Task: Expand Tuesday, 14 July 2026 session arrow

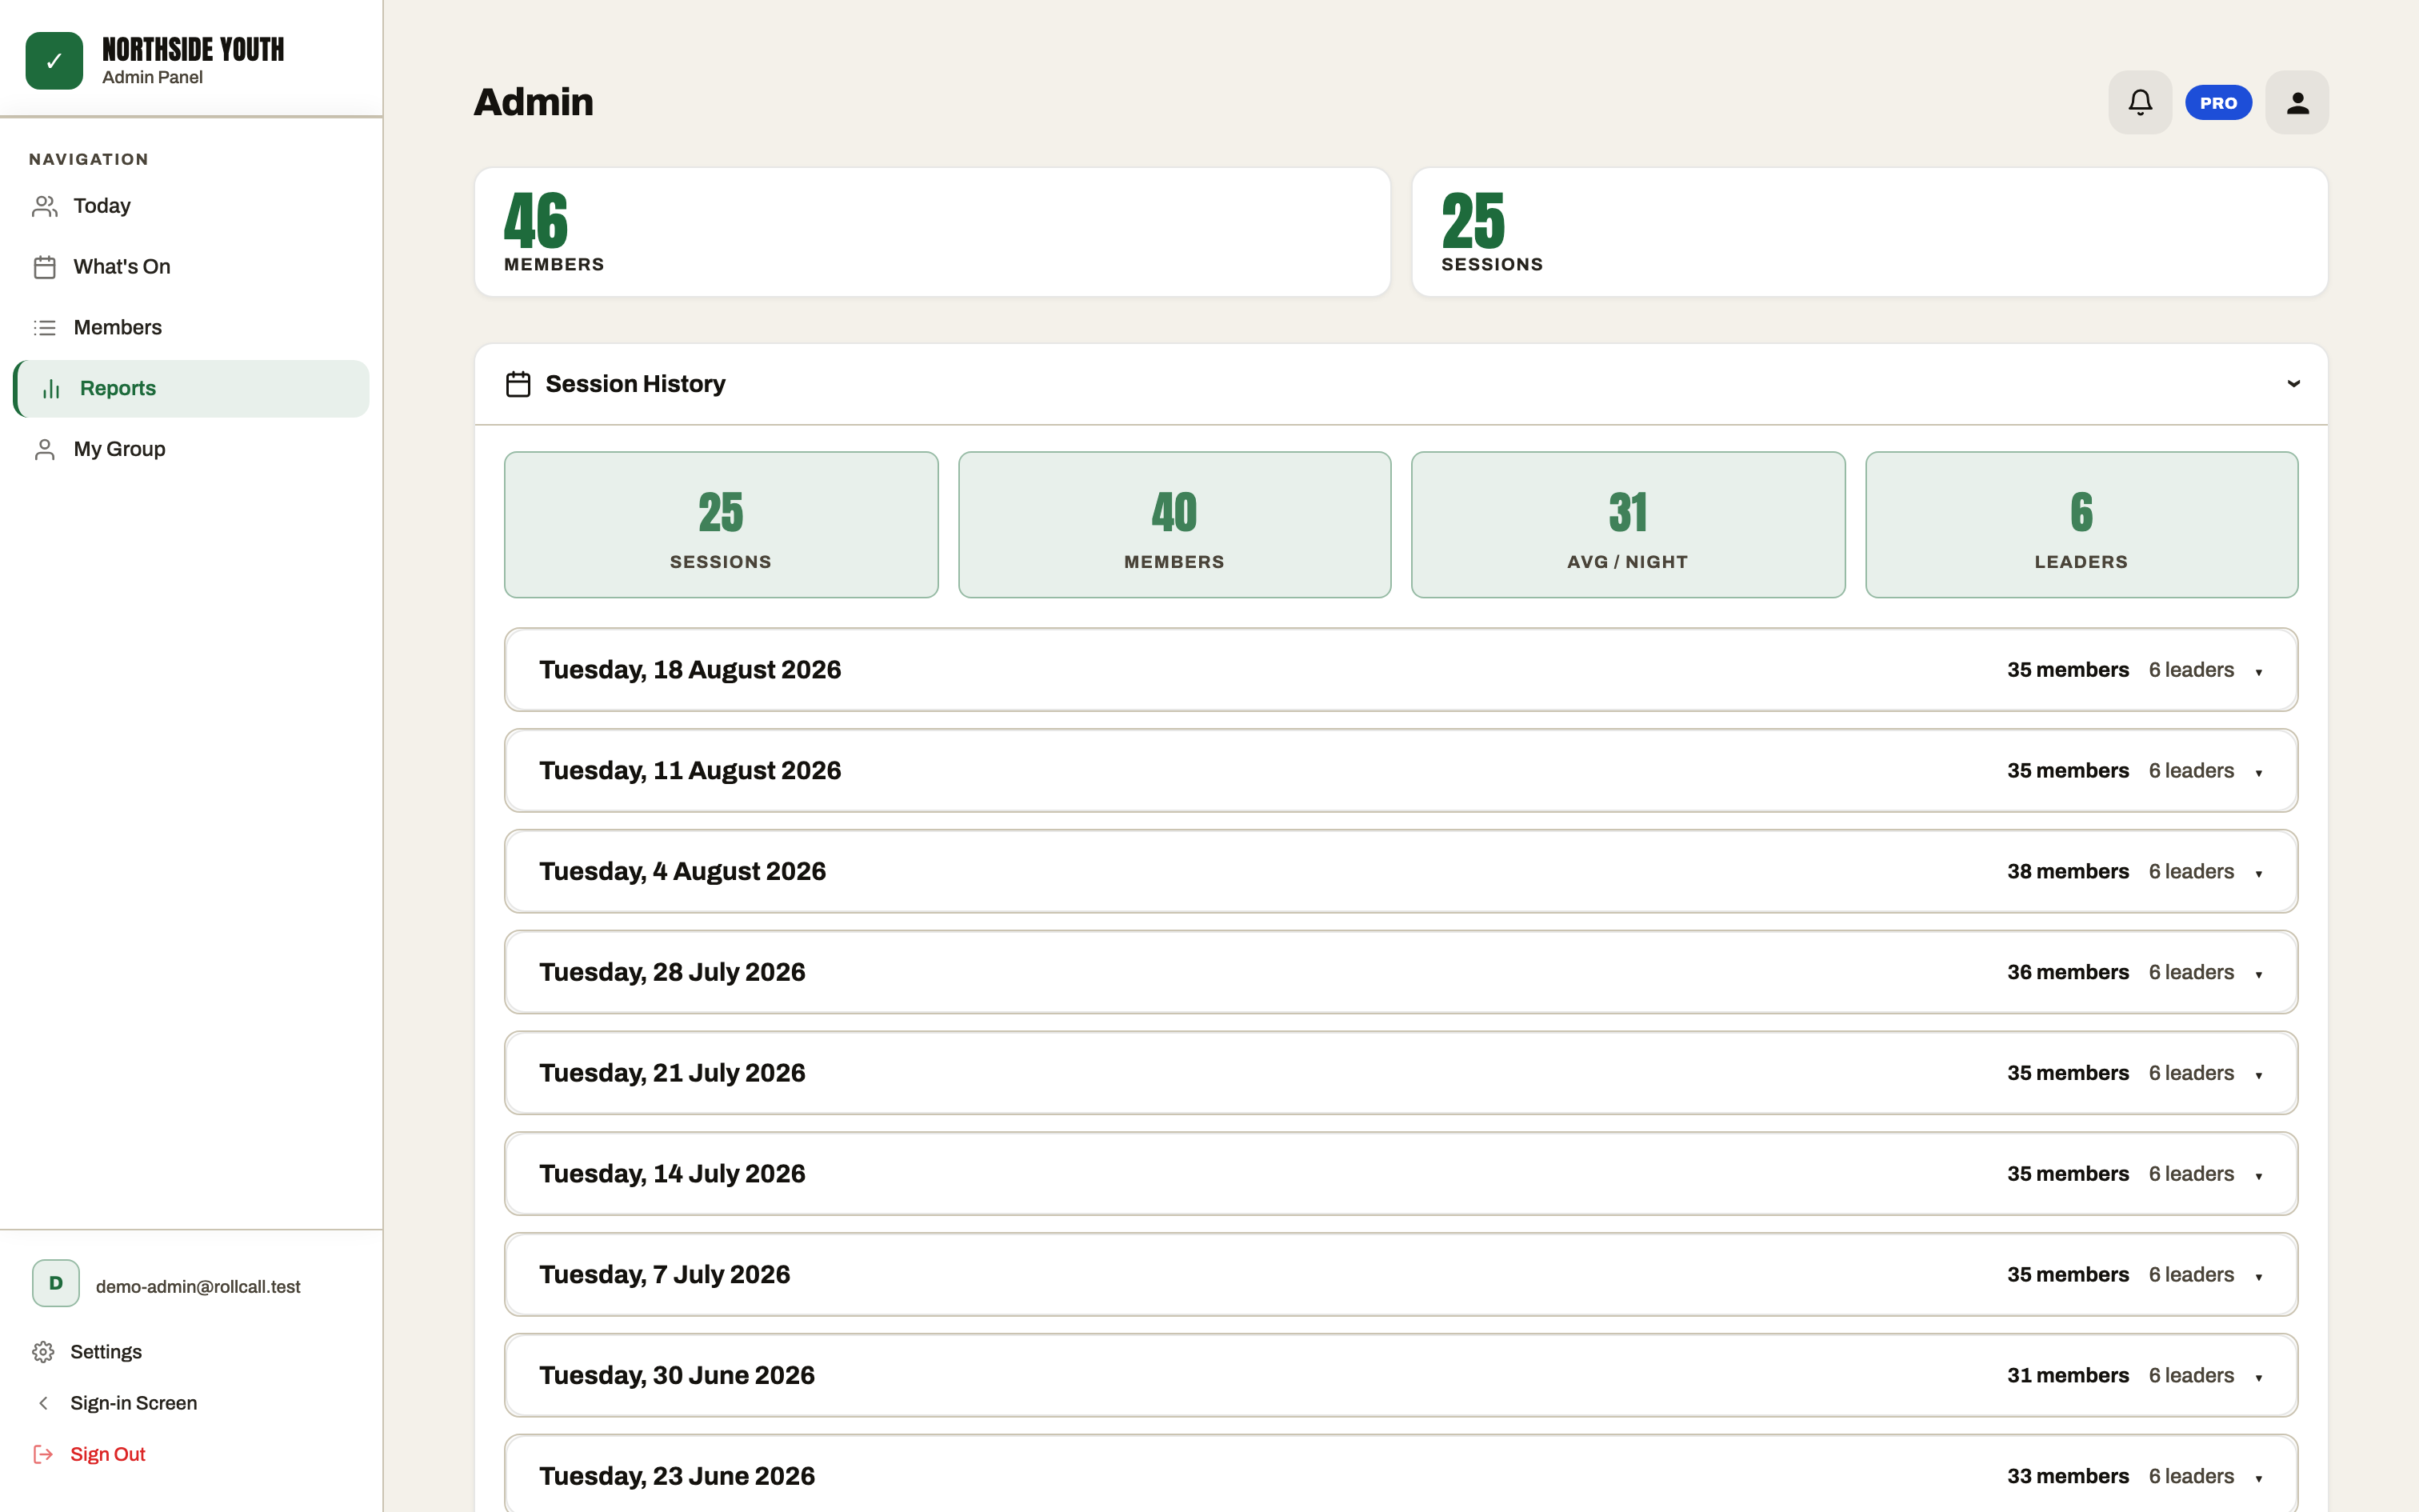Action: (x=2258, y=1176)
